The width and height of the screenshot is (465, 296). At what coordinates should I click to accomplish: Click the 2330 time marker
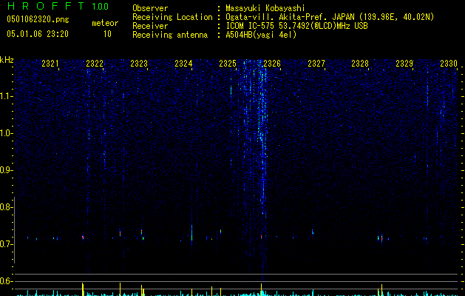pyautogui.click(x=449, y=64)
